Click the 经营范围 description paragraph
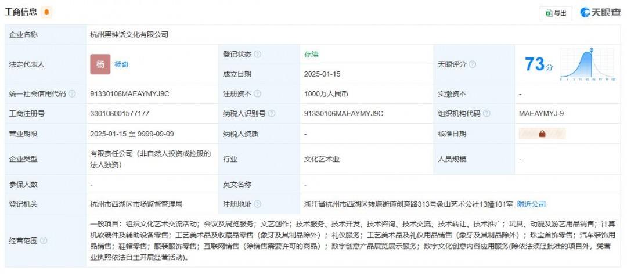This screenshot has width=627, height=274. tap(353, 241)
